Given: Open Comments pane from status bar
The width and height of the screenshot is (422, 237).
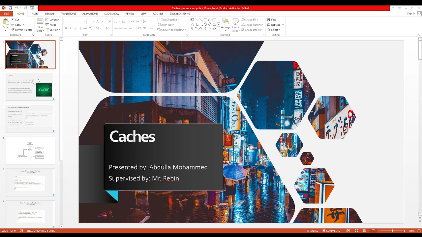Looking at the screenshot, I should coord(331,231).
